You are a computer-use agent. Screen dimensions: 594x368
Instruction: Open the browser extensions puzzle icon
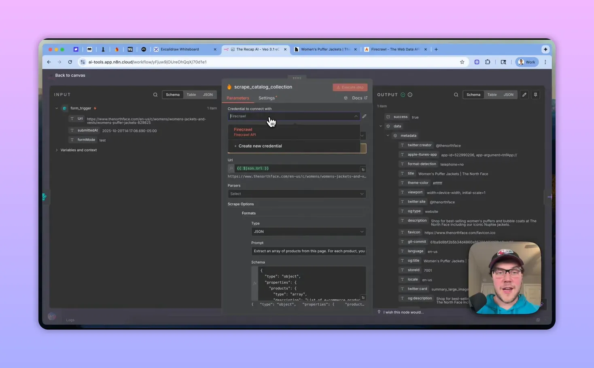pos(488,62)
